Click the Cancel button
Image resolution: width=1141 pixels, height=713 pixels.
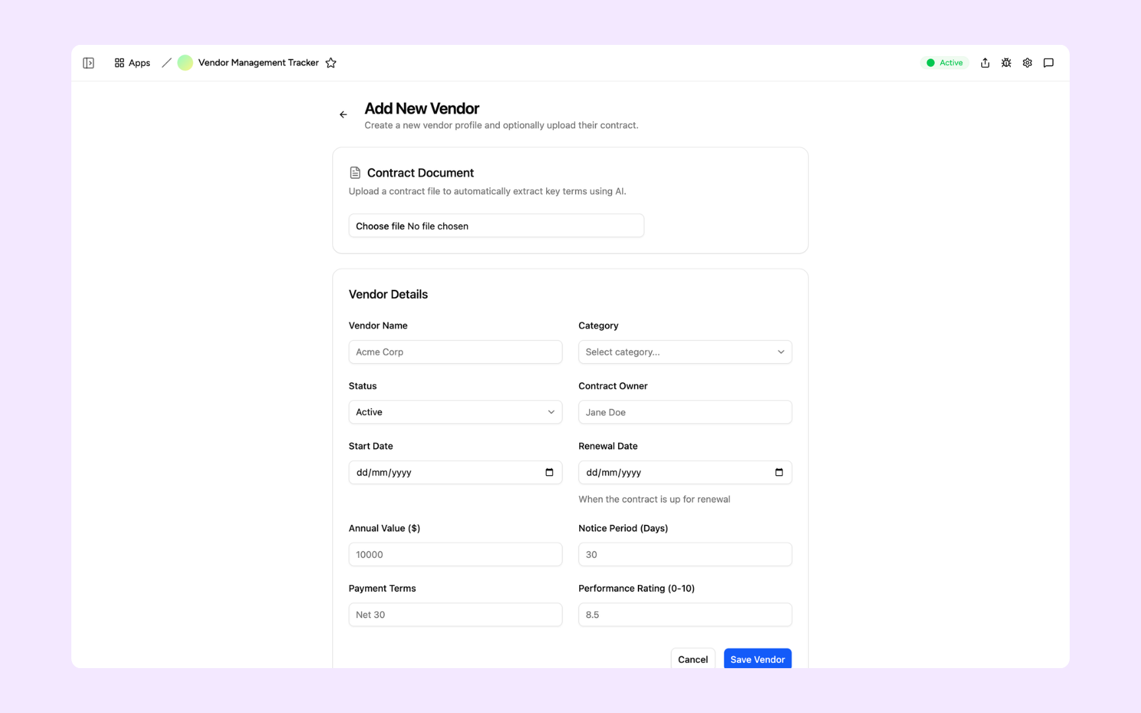[693, 659]
